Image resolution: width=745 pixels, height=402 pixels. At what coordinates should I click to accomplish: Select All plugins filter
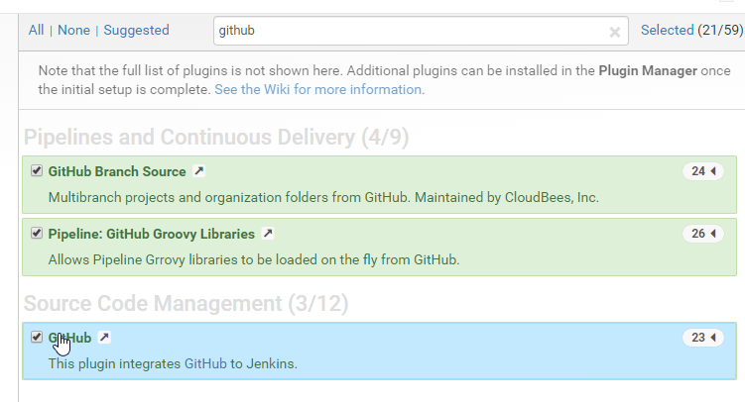point(36,30)
